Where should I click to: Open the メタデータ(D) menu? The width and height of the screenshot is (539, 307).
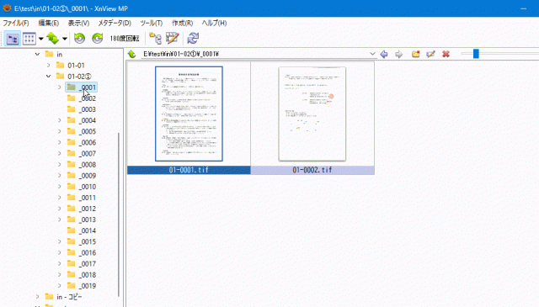tap(115, 23)
